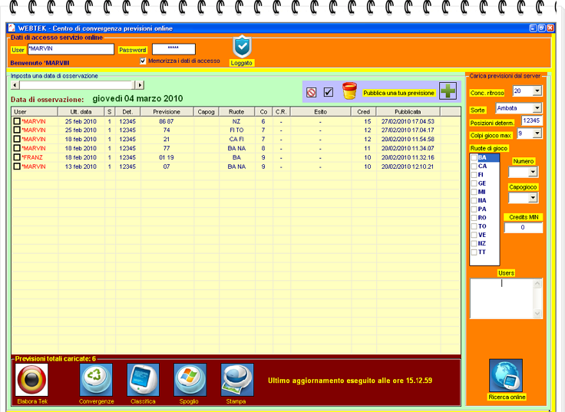The height and width of the screenshot is (412, 565).
Task: Open the Sorte dropdown showing Ambata
Action: coord(536,108)
